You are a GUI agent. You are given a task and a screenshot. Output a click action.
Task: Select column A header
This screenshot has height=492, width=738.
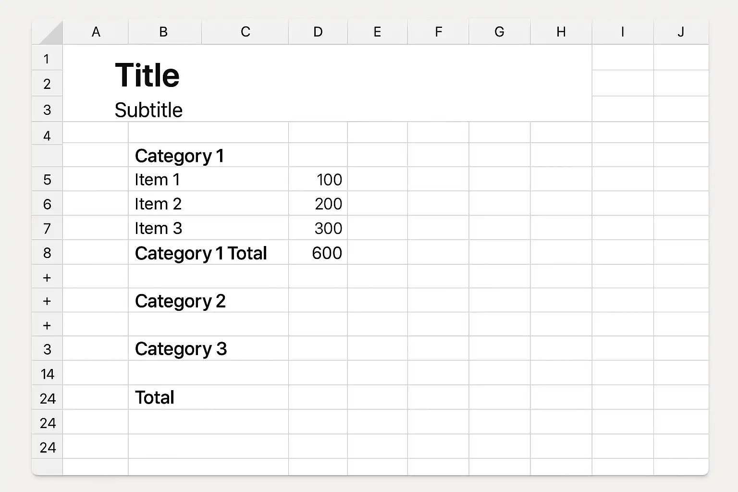[x=96, y=32]
